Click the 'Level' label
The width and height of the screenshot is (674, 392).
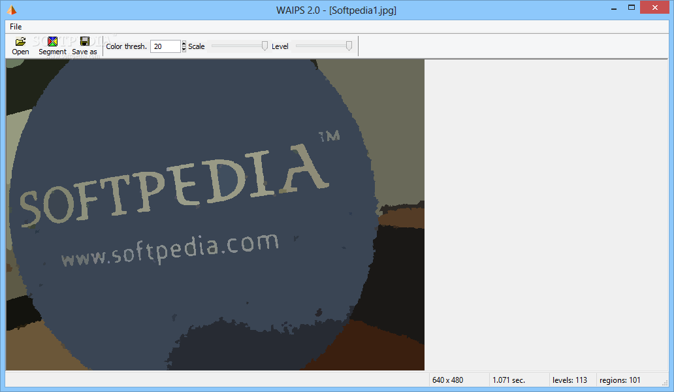pyautogui.click(x=280, y=46)
